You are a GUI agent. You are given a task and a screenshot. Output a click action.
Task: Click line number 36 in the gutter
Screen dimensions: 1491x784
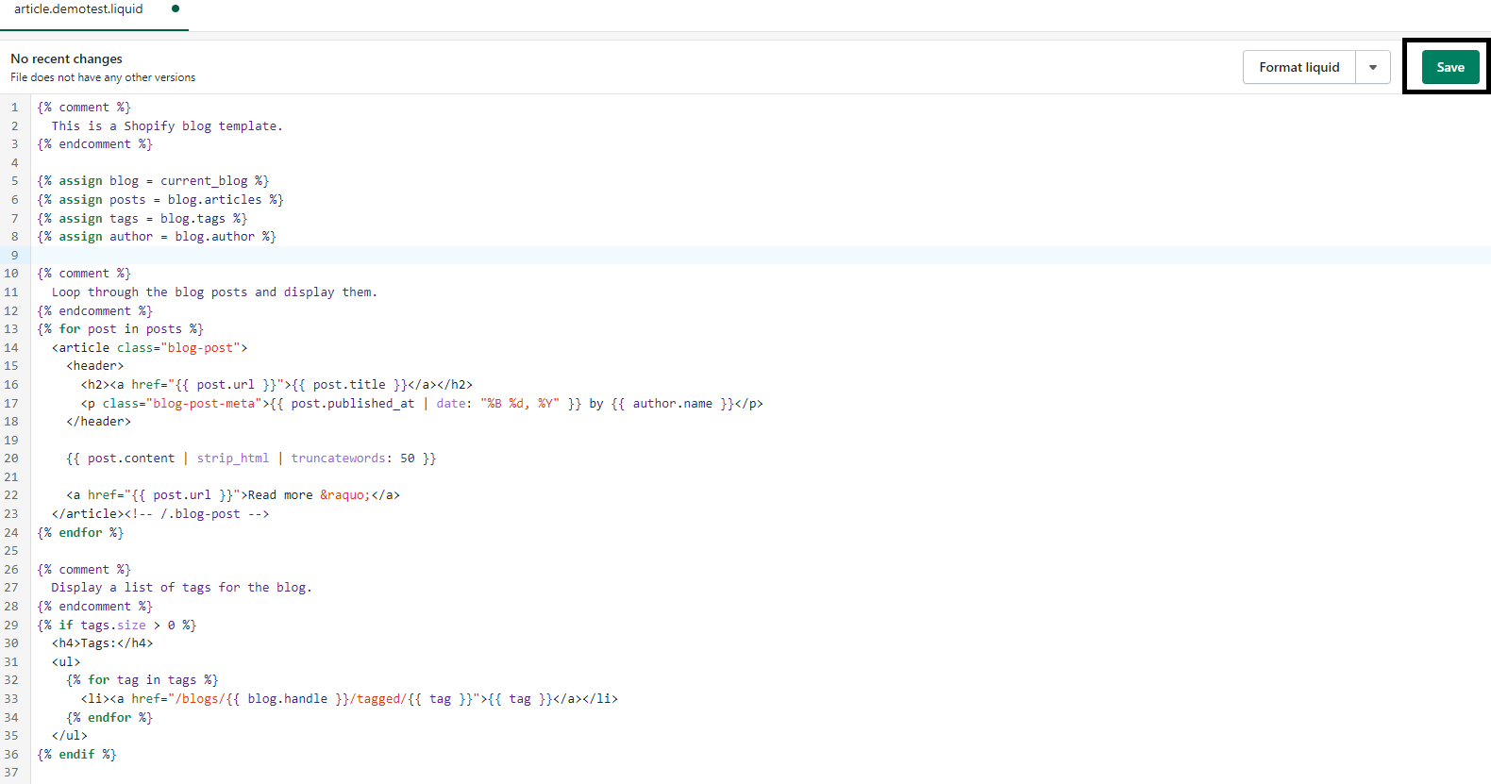(x=11, y=755)
